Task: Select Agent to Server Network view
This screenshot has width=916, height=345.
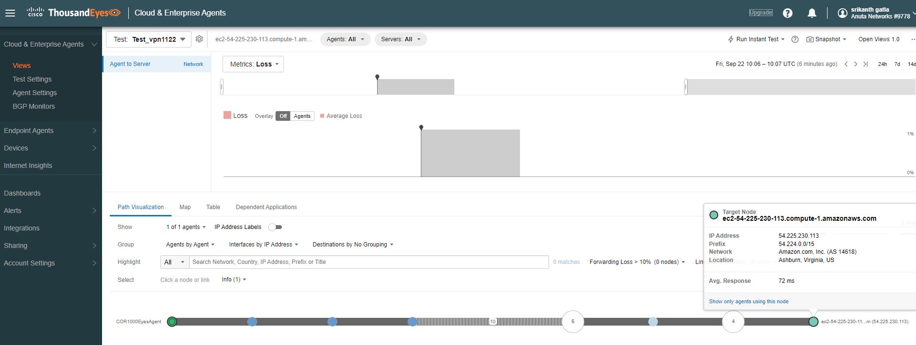Action: coord(156,64)
